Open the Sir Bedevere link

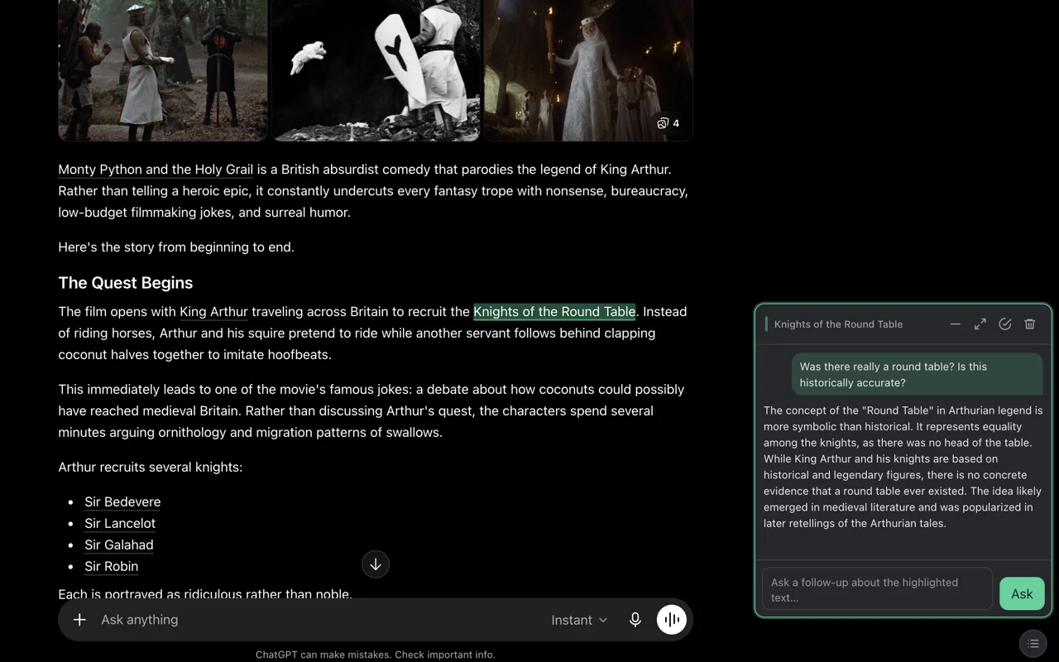[x=122, y=502]
